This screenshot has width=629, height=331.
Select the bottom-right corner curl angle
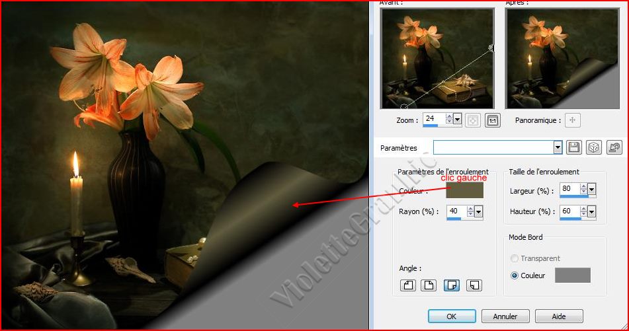point(451,285)
